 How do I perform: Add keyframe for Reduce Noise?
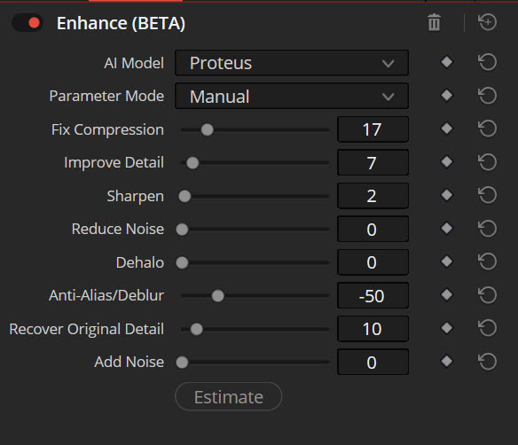pyautogui.click(x=447, y=228)
